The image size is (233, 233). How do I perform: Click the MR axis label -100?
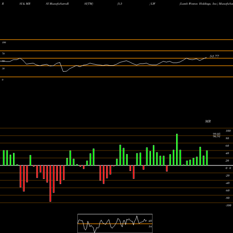tap(228, 206)
